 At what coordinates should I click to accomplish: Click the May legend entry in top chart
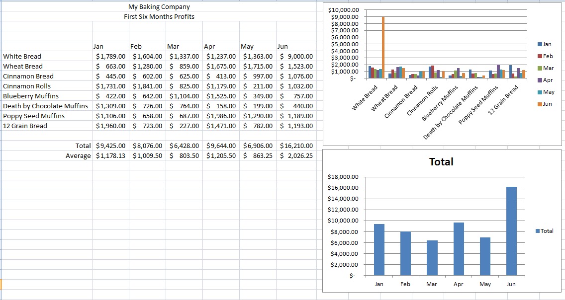pyautogui.click(x=546, y=92)
